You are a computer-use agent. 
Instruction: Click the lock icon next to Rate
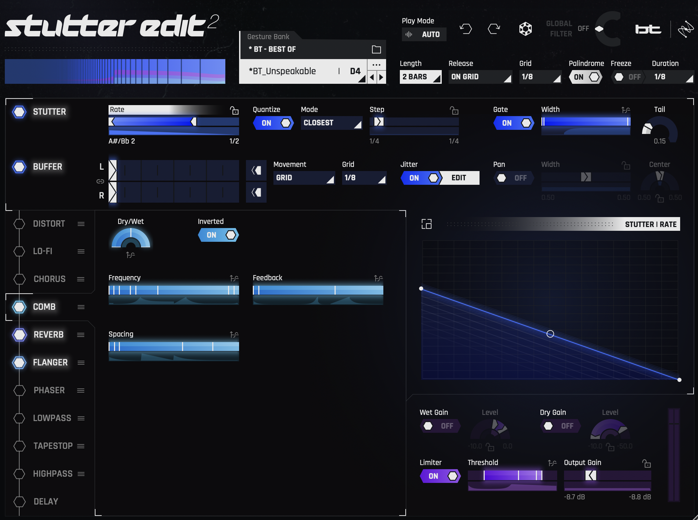point(234,110)
